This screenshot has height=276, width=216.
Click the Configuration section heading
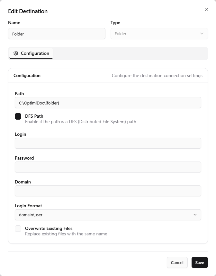click(27, 75)
